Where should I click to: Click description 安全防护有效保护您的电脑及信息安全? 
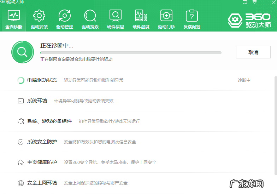tap(100, 142)
